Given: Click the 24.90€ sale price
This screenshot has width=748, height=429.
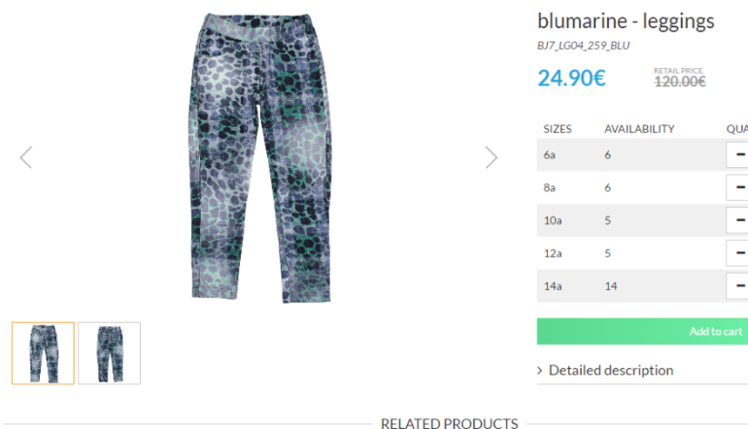Looking at the screenshot, I should (x=571, y=79).
